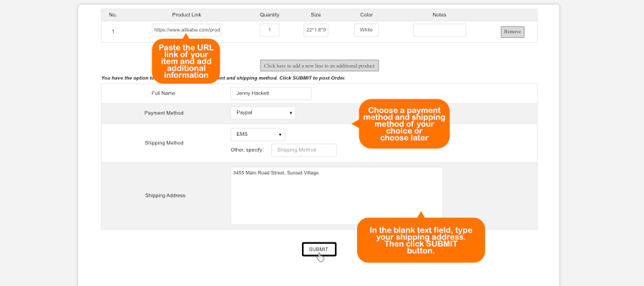Select the Quantity input field
644x286 pixels.
point(270,30)
